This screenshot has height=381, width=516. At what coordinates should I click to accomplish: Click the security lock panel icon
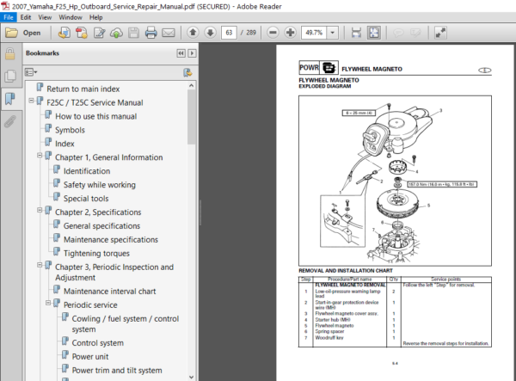click(9, 54)
